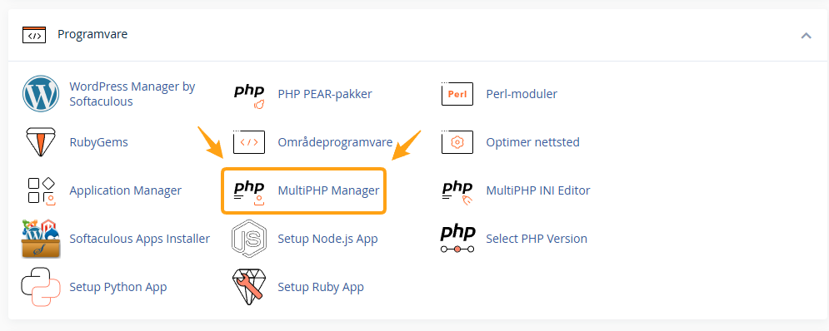The width and height of the screenshot is (829, 331).
Task: Open the WordPress Manager logo icon
Action: (41, 94)
